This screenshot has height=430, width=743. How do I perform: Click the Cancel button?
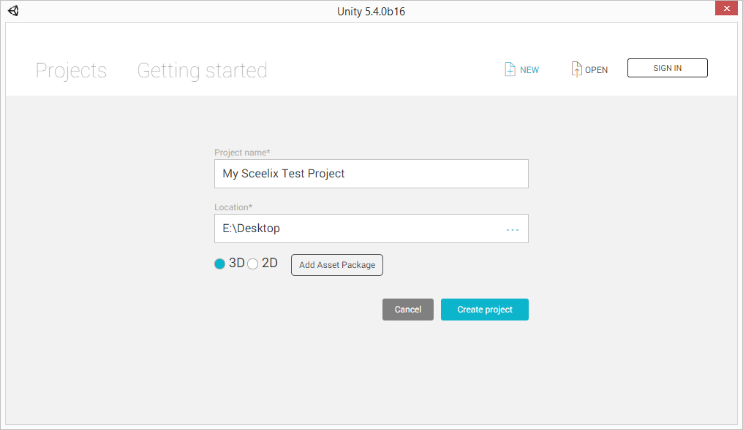408,310
